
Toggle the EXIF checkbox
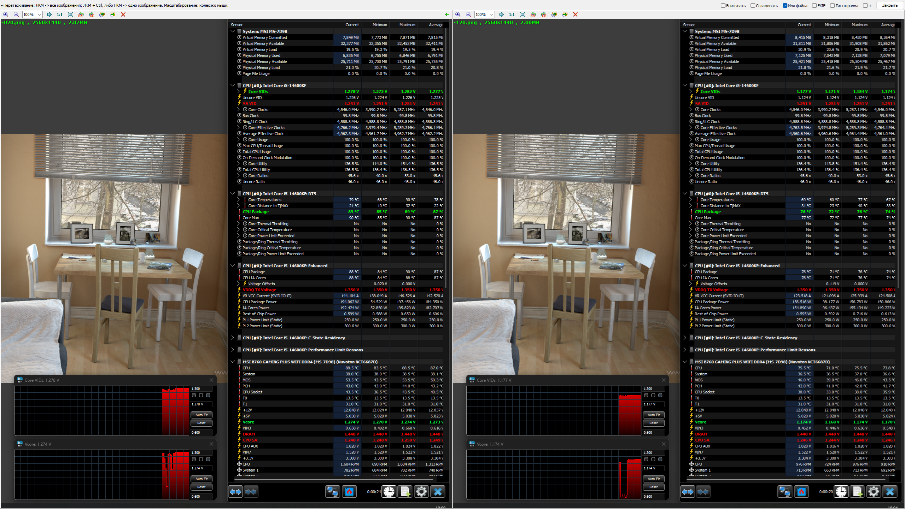pyautogui.click(x=814, y=5)
